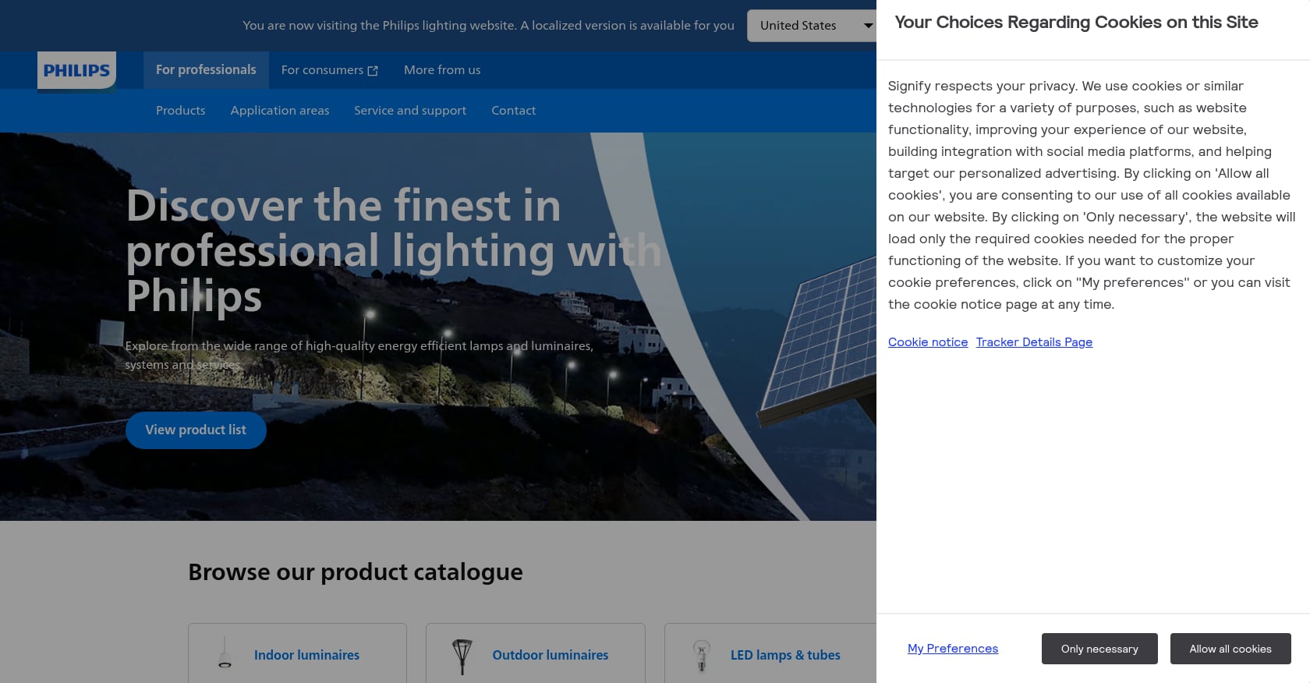Click the Only necessary button

click(1099, 649)
